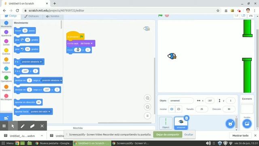
Task: Expand the downloaded webm file options
Action: click(42, 136)
